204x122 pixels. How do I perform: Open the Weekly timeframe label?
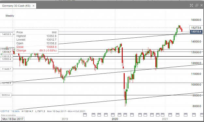[9, 16]
